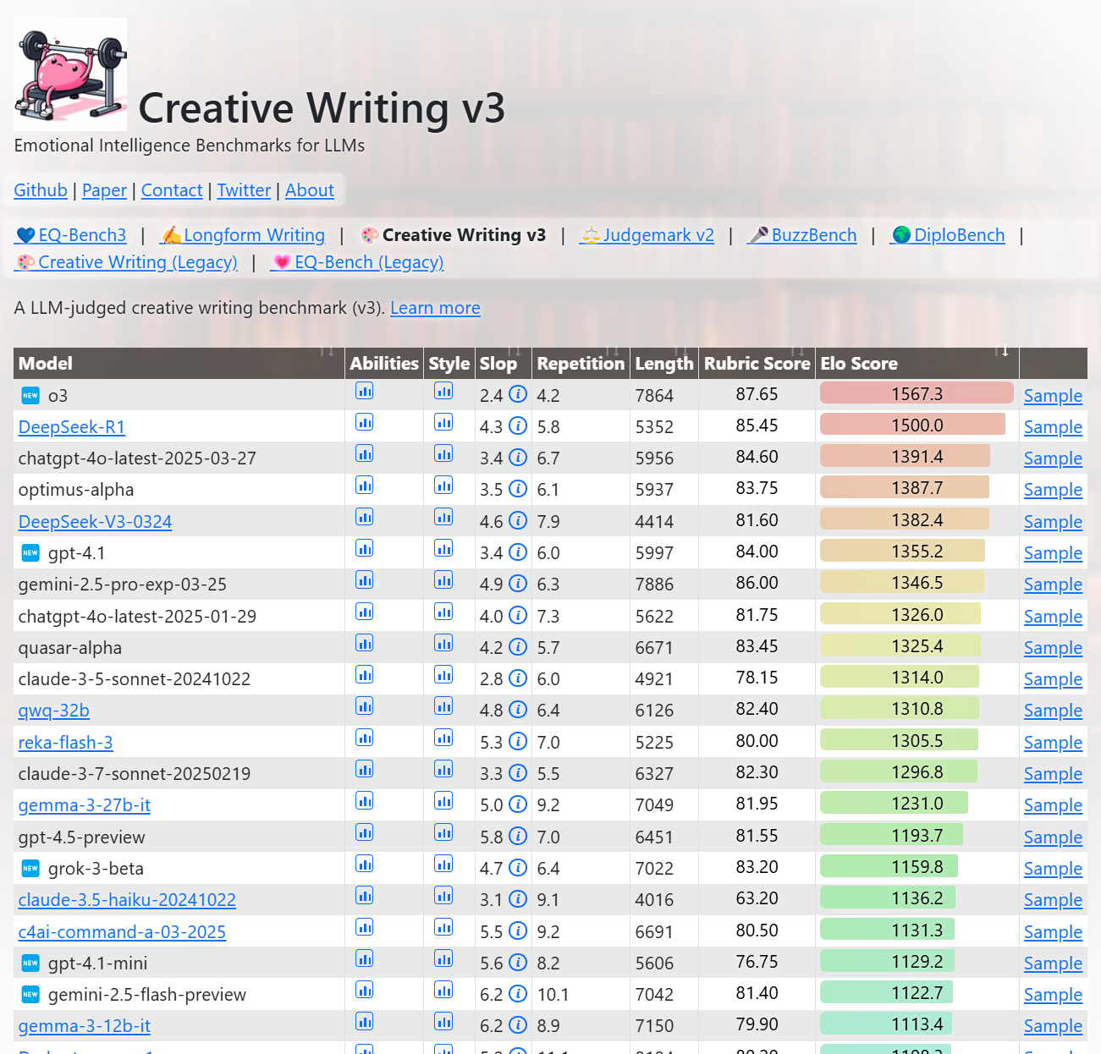Open the Style chart for DeepSeek-R1

[443, 422]
